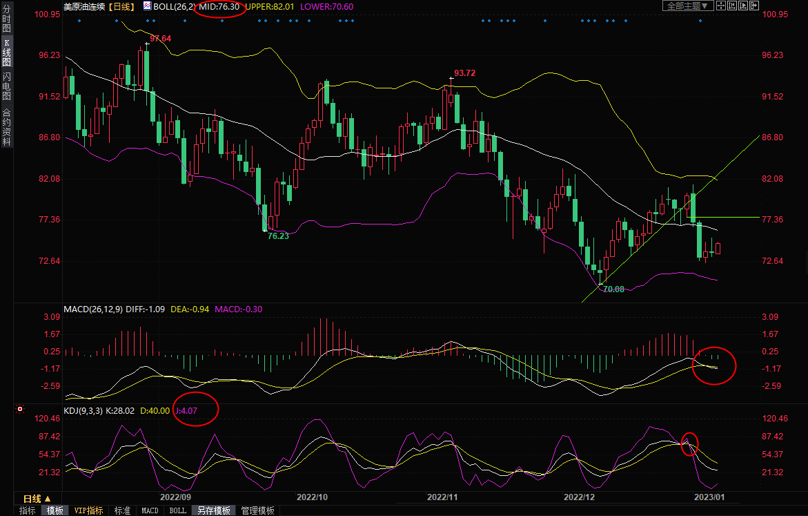Select the 指标 tab at bottom

[28, 510]
